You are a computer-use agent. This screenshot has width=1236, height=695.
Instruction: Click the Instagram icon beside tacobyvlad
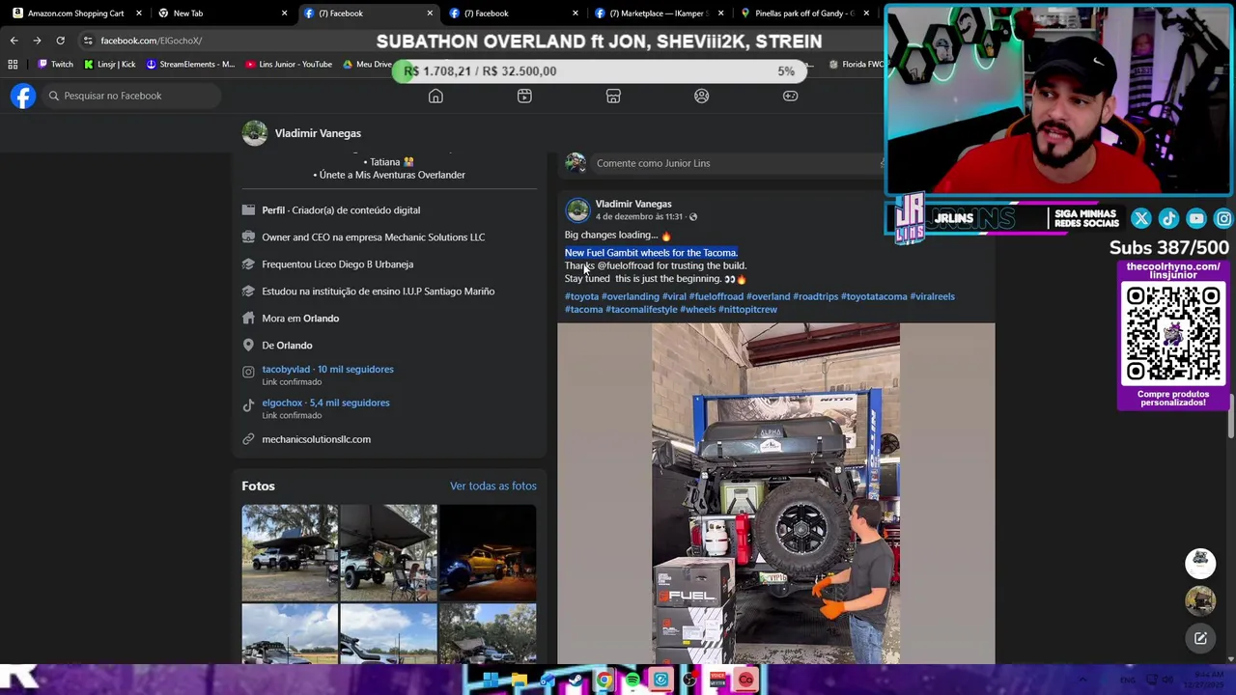248,372
